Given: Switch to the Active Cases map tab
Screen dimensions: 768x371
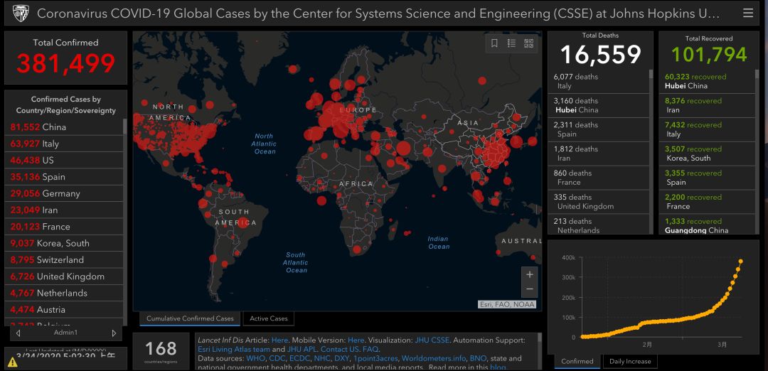Looking at the screenshot, I should coord(268,318).
